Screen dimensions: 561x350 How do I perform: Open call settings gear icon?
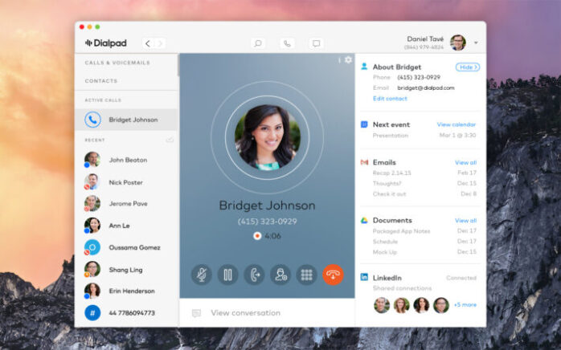(348, 60)
